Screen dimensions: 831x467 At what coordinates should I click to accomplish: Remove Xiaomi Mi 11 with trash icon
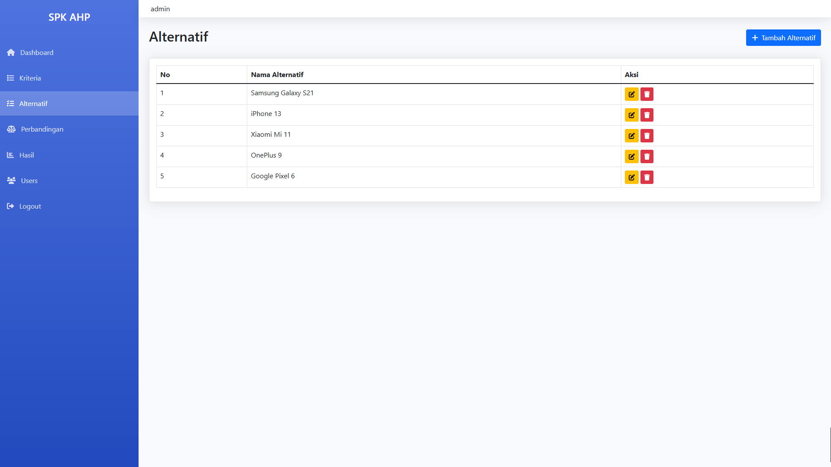pos(647,135)
